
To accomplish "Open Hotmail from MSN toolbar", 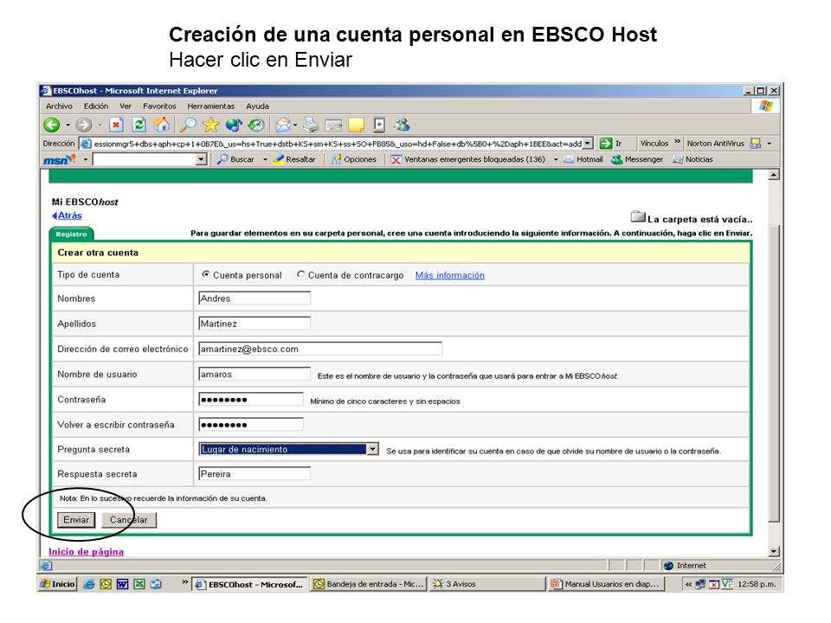I will point(583,159).
